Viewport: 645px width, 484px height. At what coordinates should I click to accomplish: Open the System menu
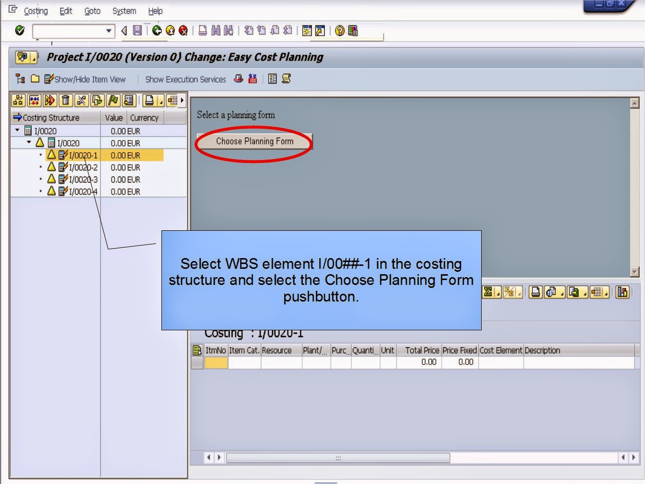tap(123, 11)
